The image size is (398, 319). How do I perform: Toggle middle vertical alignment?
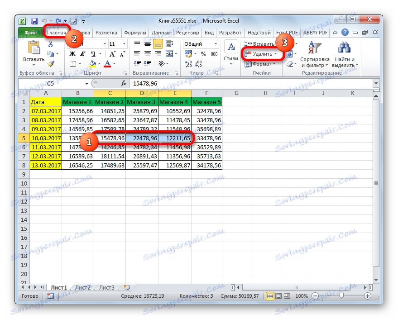[x=148, y=44]
